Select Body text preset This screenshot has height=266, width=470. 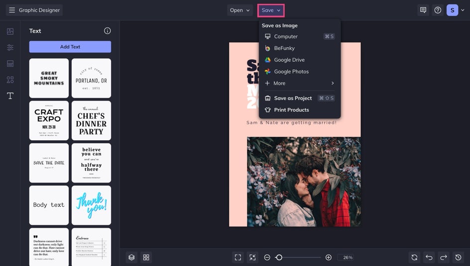[x=49, y=205]
